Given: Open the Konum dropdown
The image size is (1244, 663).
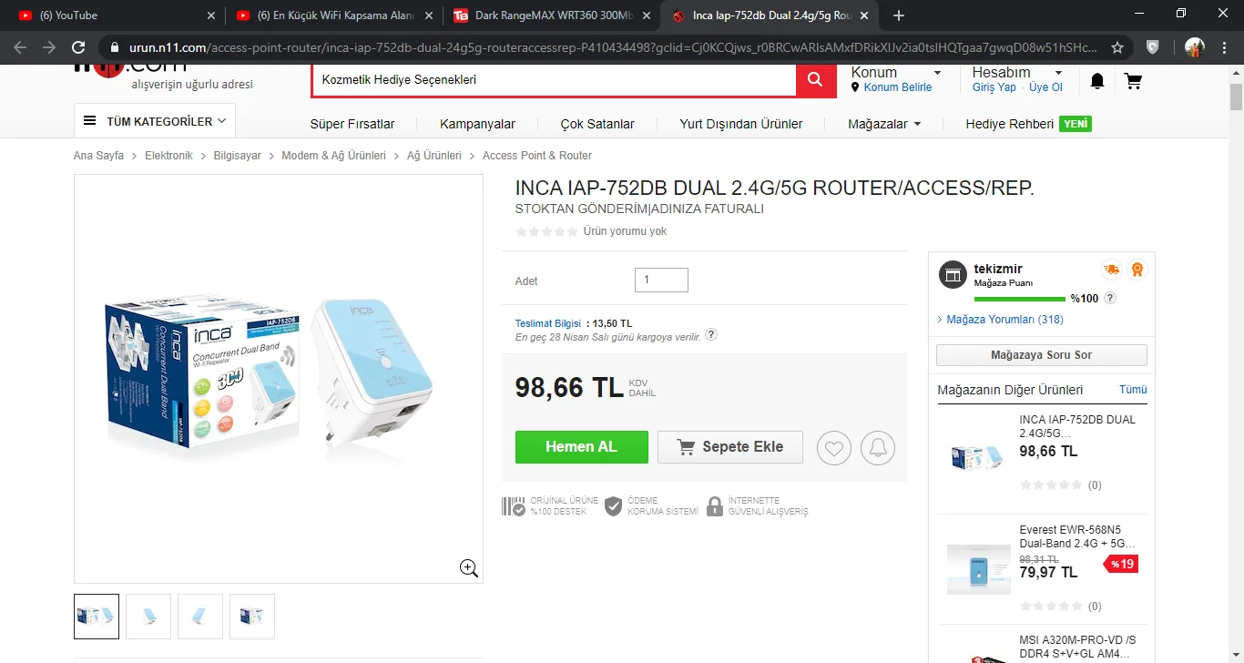Looking at the screenshot, I should [x=896, y=73].
